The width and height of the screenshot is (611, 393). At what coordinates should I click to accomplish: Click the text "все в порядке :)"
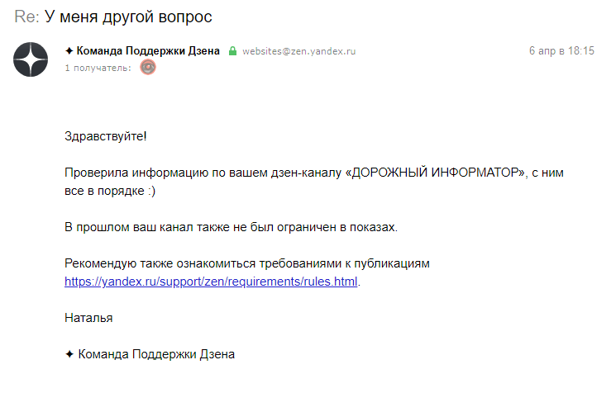[110, 191]
